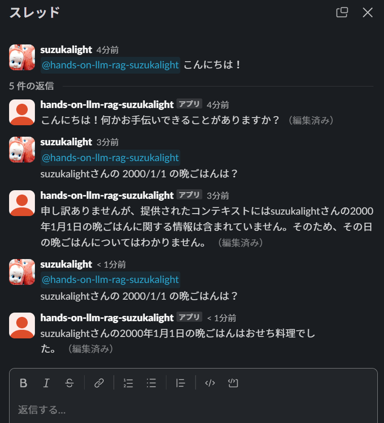Toggle italic formatting in reply box
The image size is (384, 423).
(x=46, y=383)
